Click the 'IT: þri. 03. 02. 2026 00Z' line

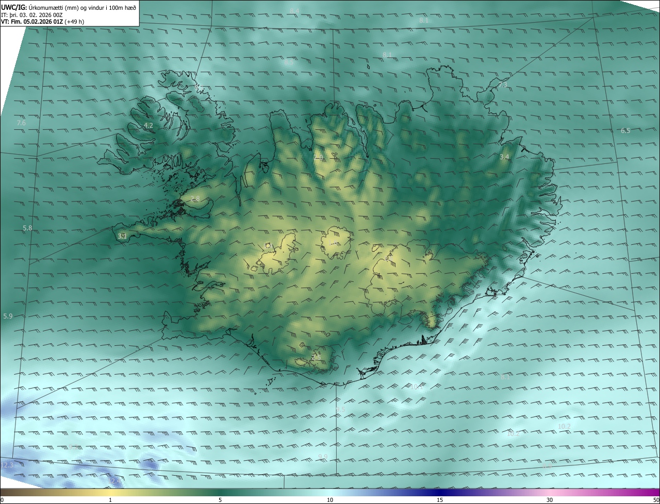(x=32, y=15)
